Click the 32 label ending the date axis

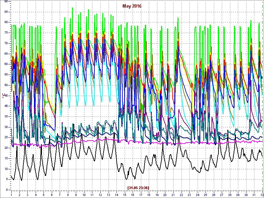tap(262, 195)
